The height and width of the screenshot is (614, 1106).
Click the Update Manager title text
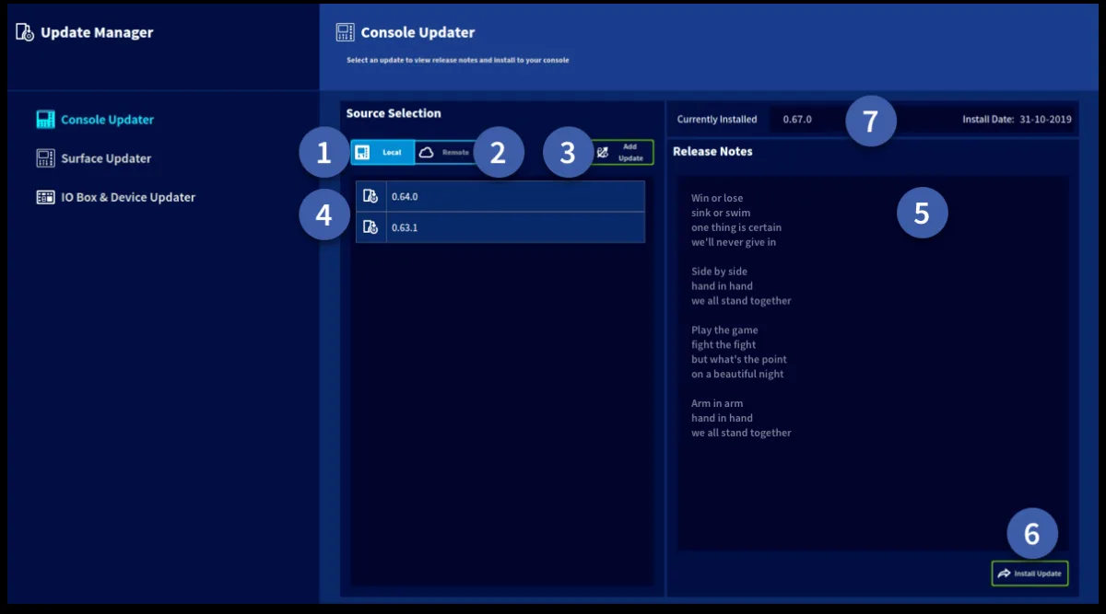tap(97, 32)
